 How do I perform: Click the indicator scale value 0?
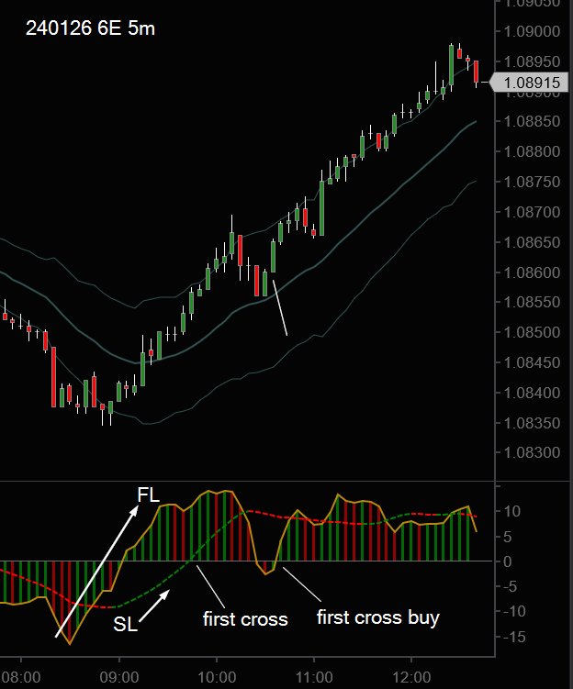(507, 561)
